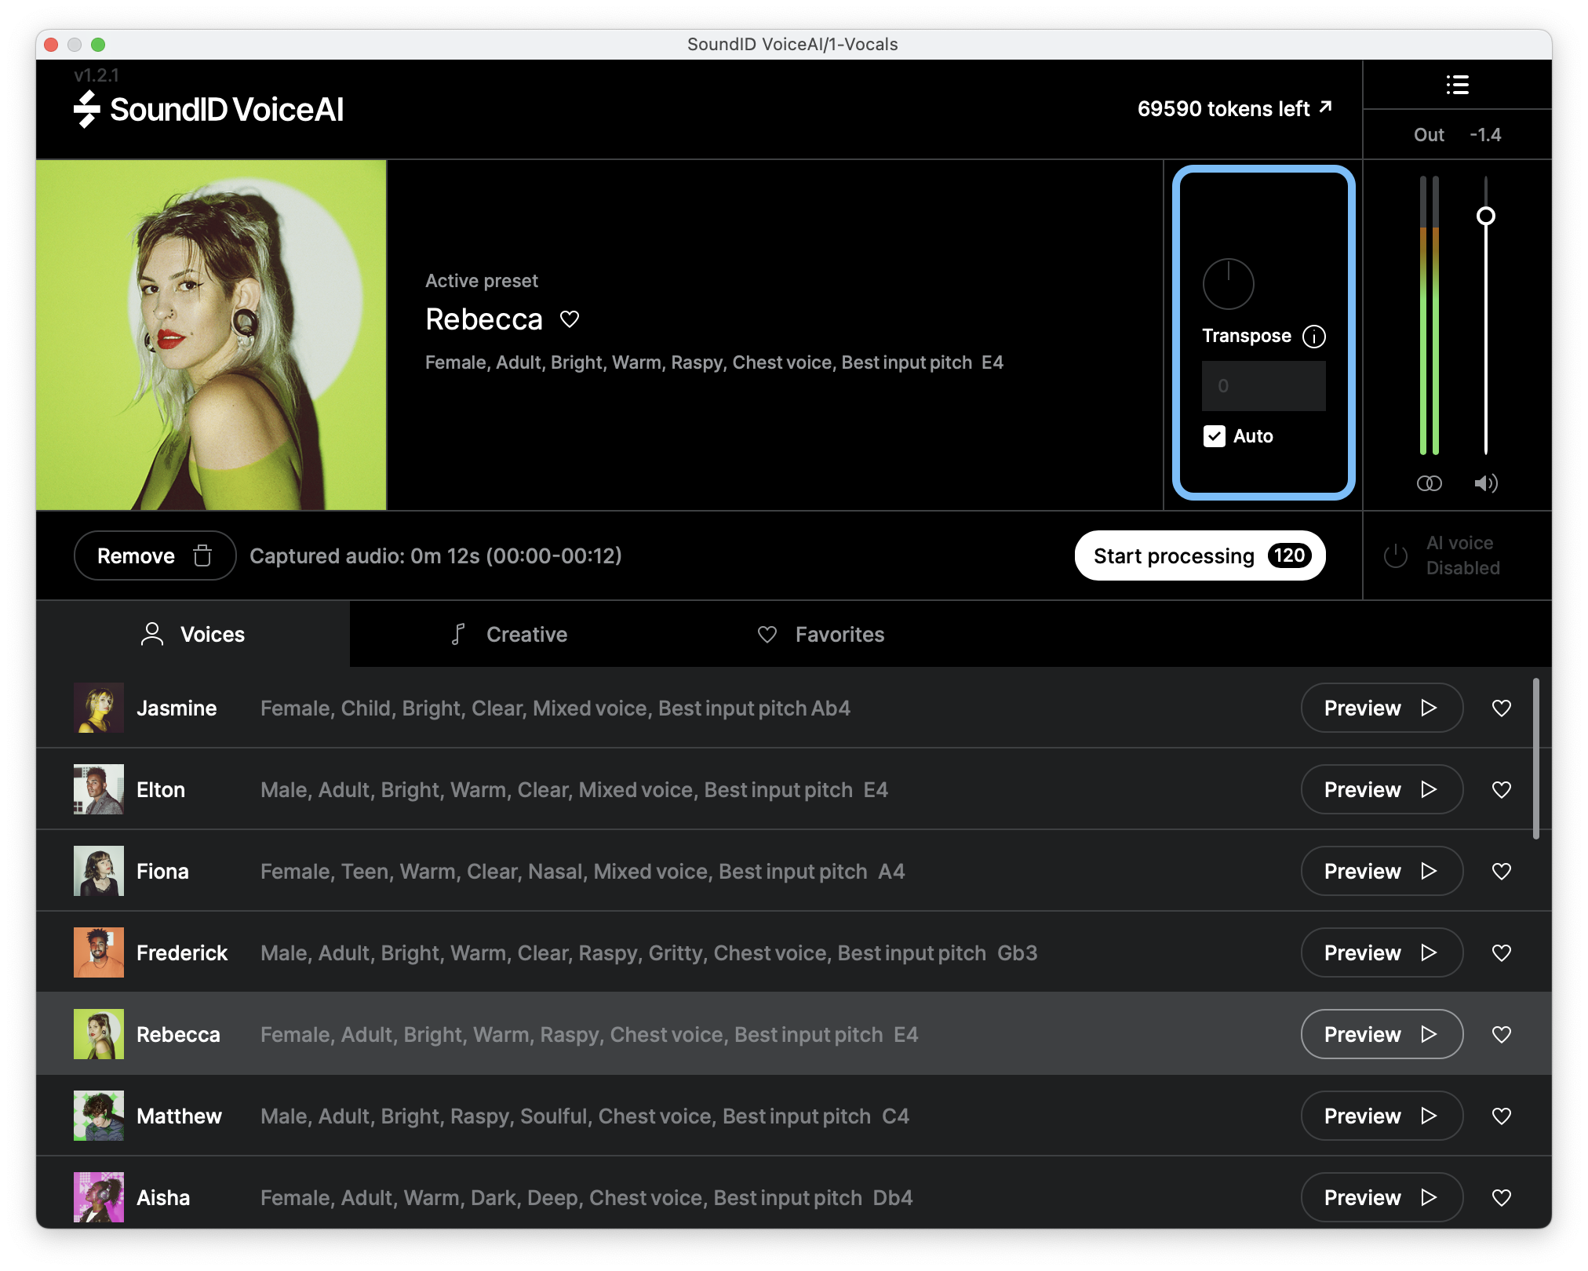Click the v1.2.1 version label
1588x1271 pixels.
(97, 75)
